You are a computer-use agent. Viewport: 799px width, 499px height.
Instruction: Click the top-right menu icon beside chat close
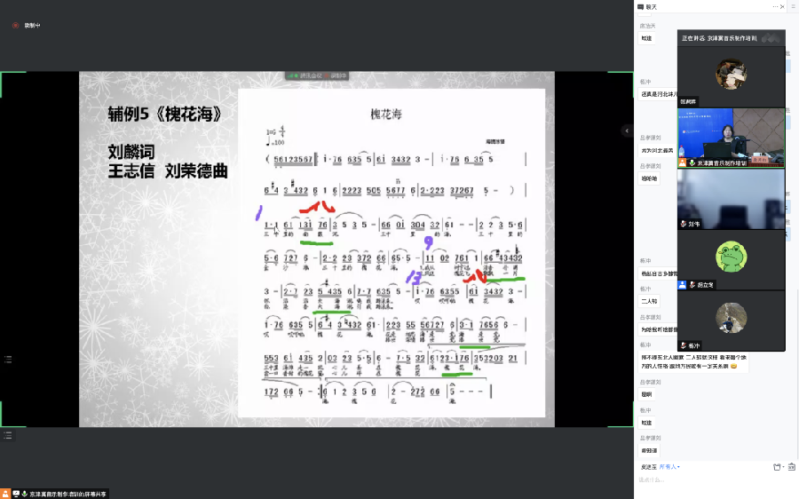(x=795, y=6)
